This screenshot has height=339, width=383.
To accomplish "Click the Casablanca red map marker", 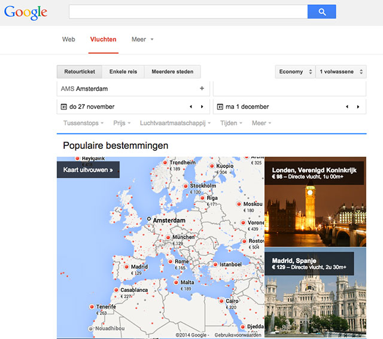I will coord(116,290).
